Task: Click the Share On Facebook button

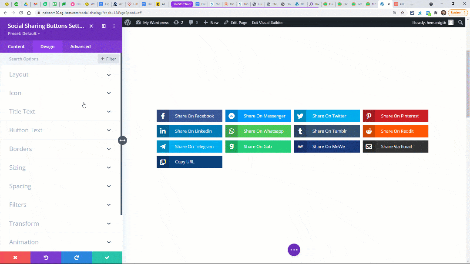Action: [189, 116]
